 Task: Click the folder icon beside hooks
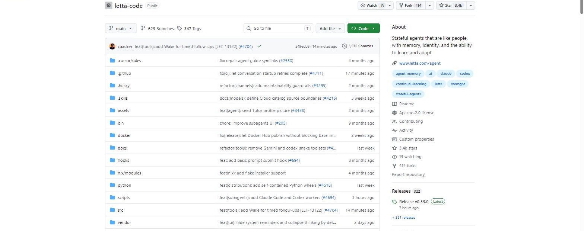click(112, 160)
